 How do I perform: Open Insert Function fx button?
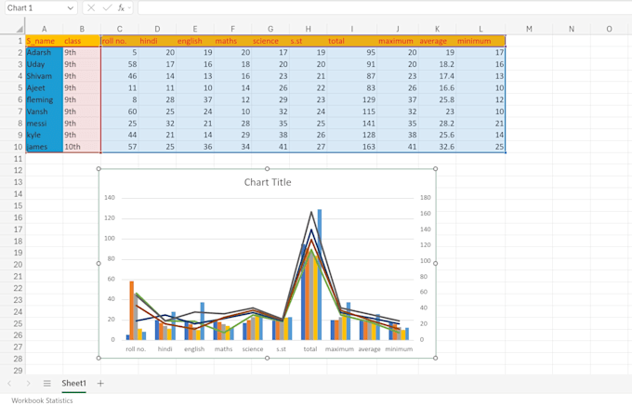(121, 7)
